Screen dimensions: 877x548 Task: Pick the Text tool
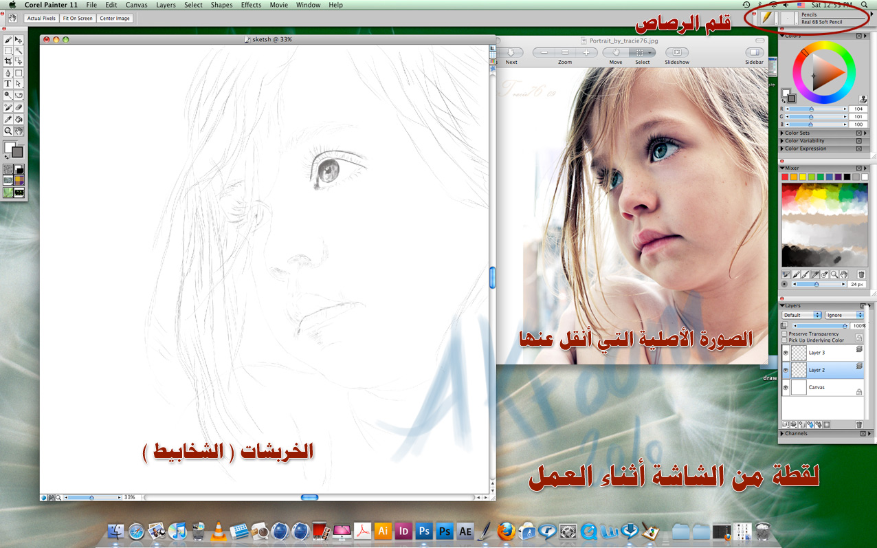tap(8, 84)
